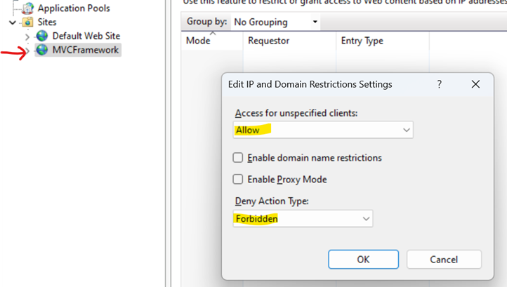Select MVCFramework in the tree
The height and width of the screenshot is (287, 507).
click(86, 50)
